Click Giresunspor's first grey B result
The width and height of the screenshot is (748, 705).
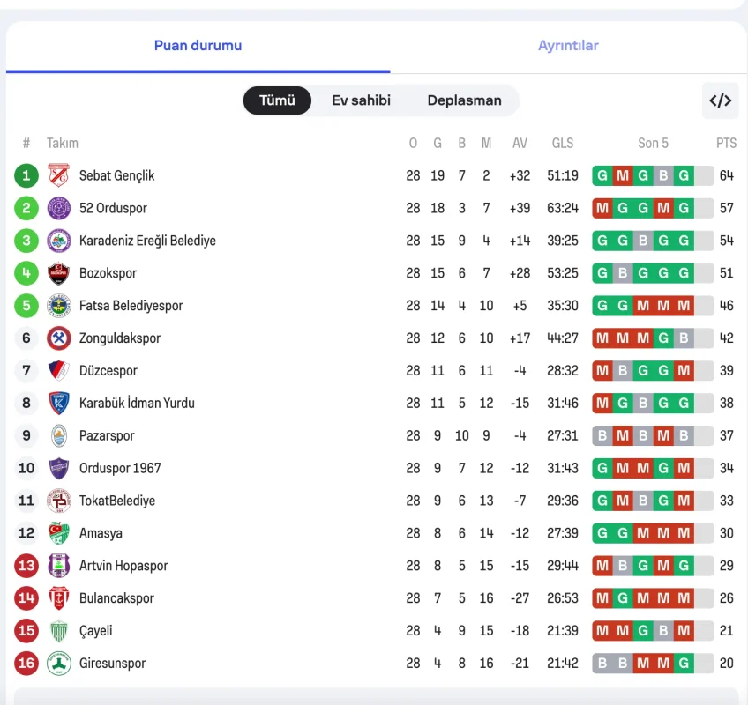click(x=602, y=664)
